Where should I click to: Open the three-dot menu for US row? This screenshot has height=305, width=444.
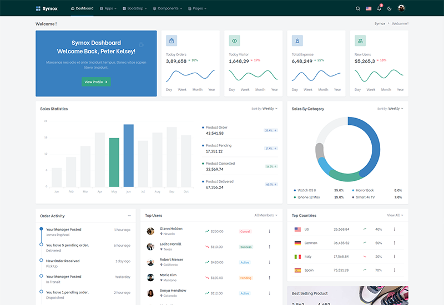pyautogui.click(x=395, y=229)
